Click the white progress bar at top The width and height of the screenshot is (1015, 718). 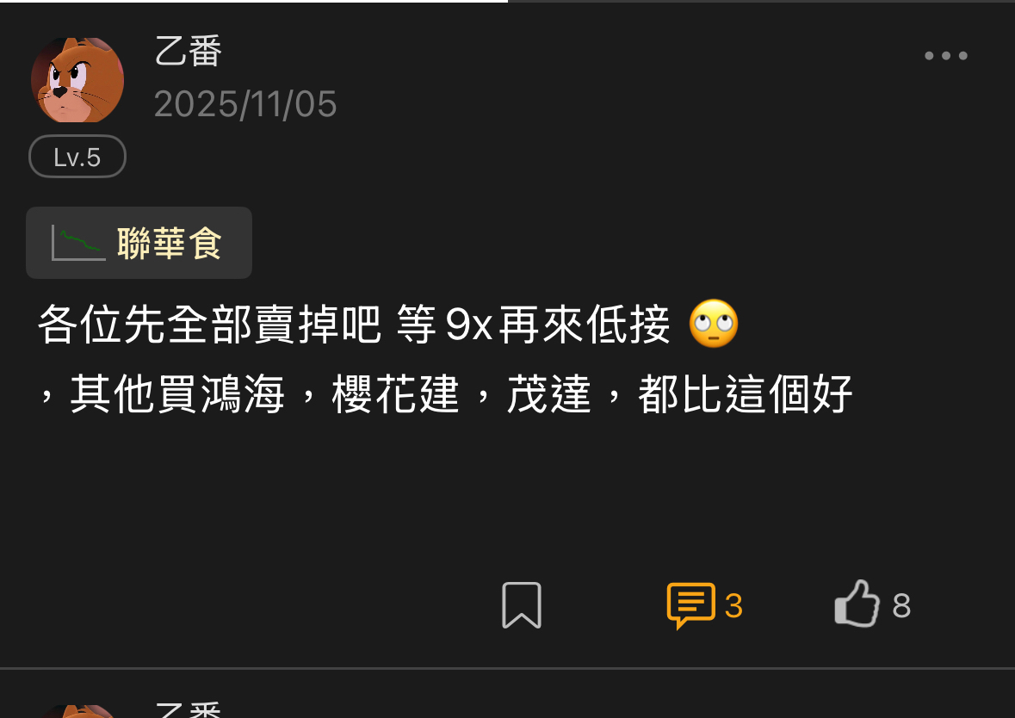(x=254, y=2)
